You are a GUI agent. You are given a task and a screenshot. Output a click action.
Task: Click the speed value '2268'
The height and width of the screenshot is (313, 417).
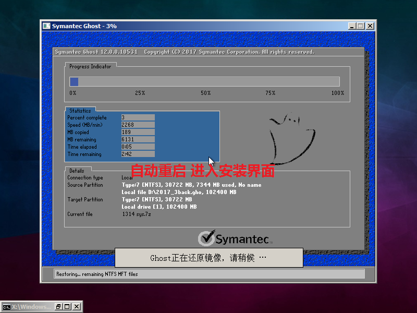tap(138, 125)
